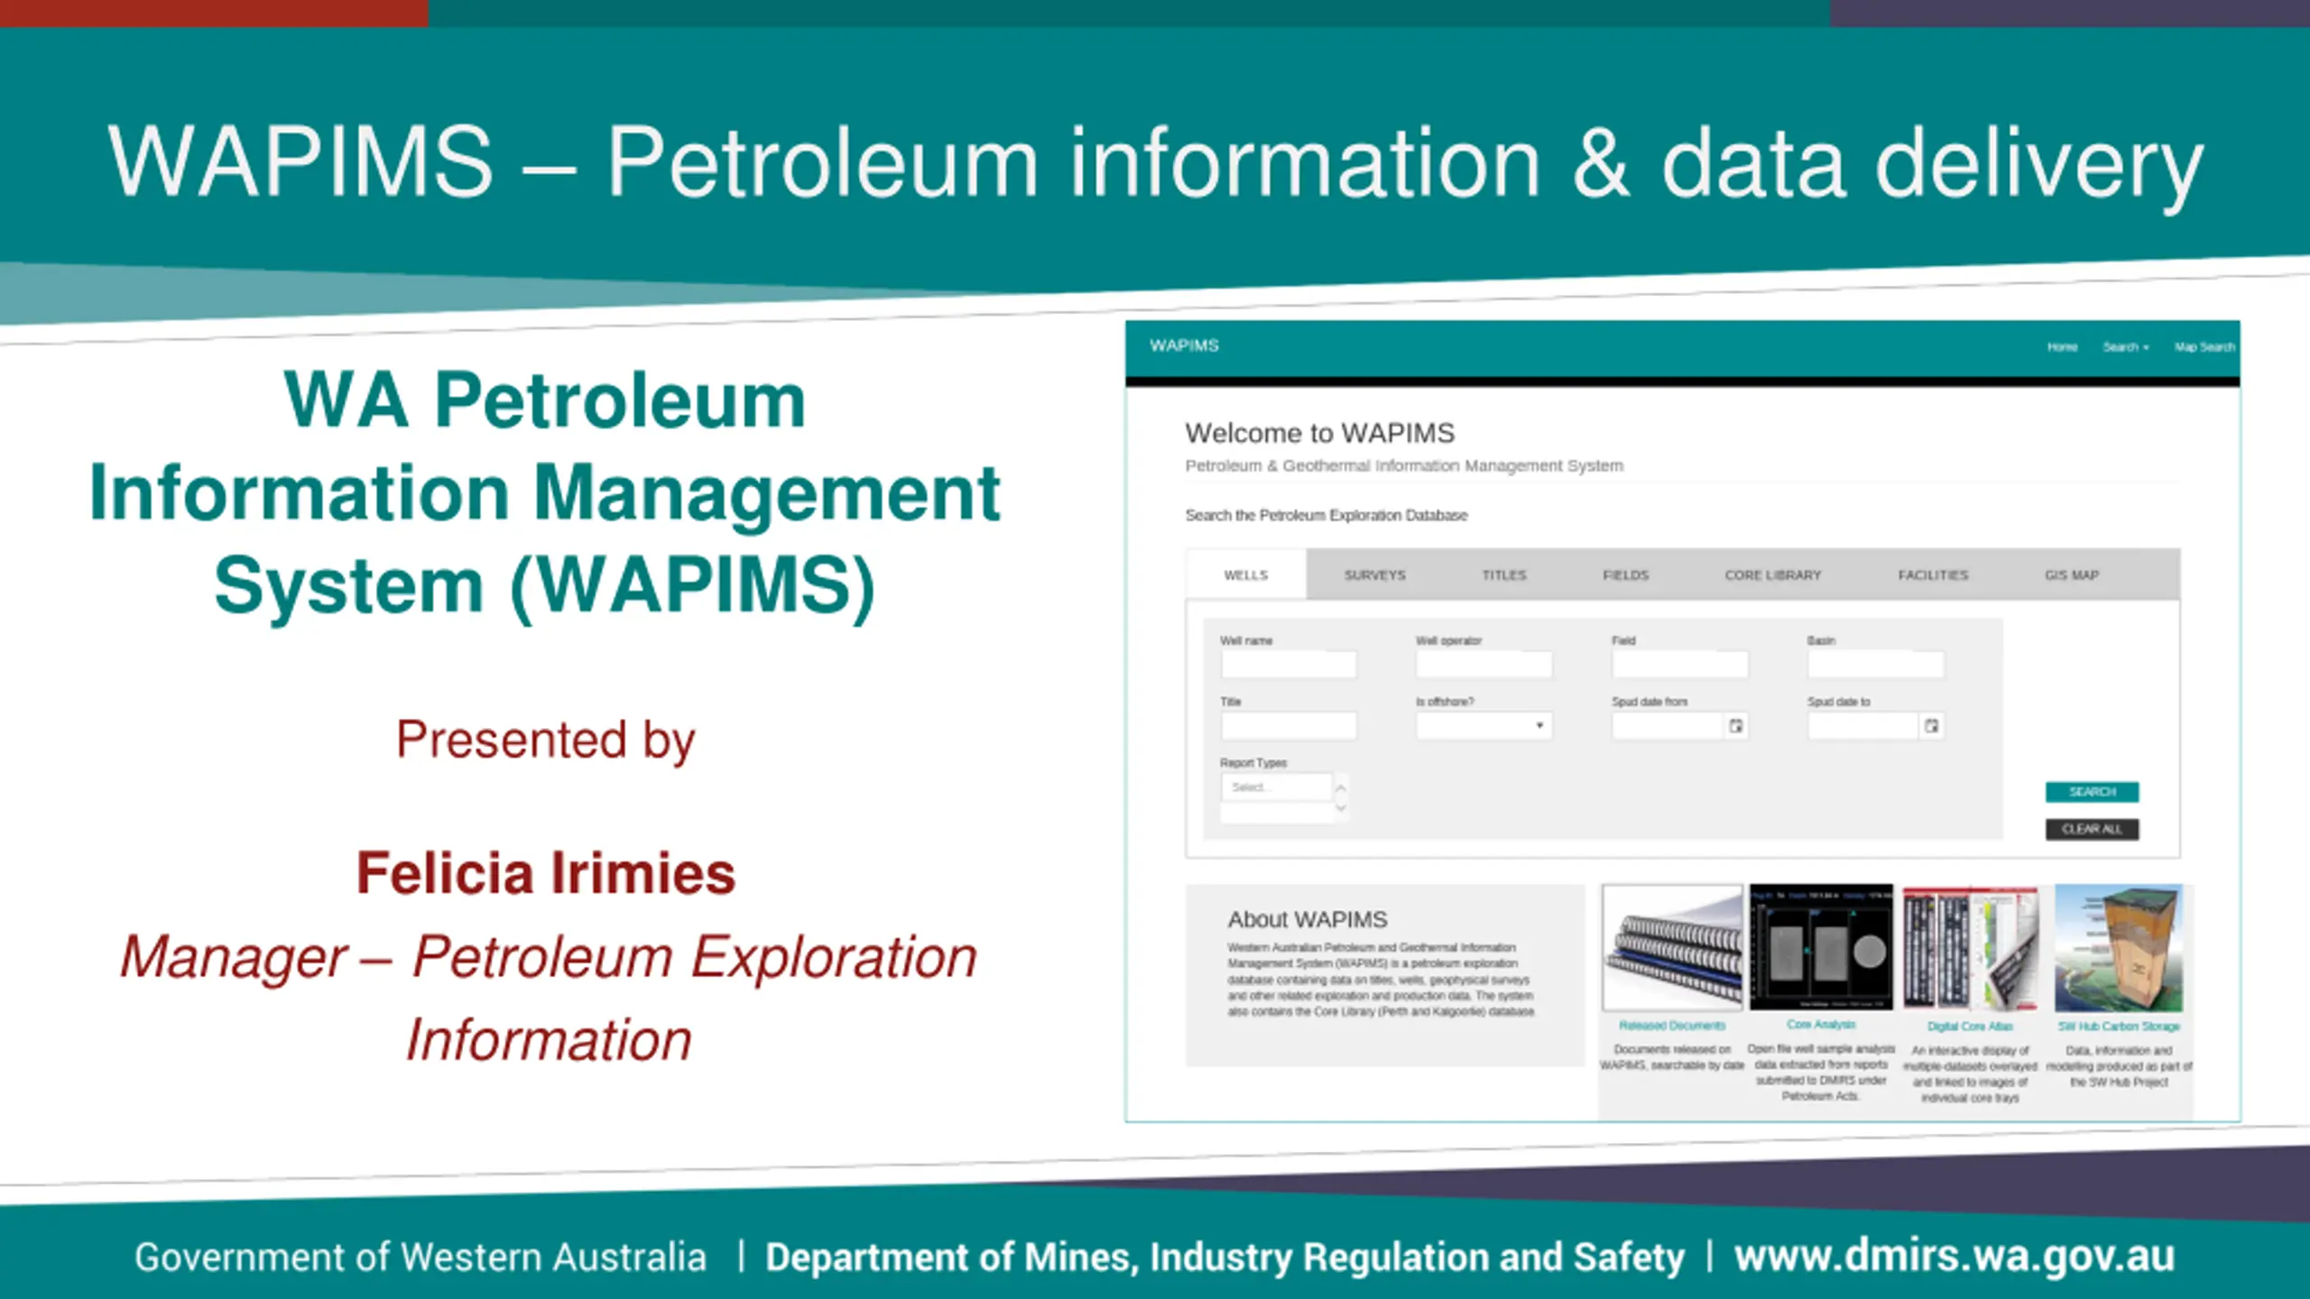
Task: Expand the Is offshore dropdown
Action: 1483,725
